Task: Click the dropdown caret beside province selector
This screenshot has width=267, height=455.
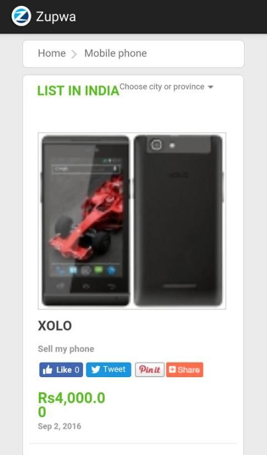Action: 211,87
